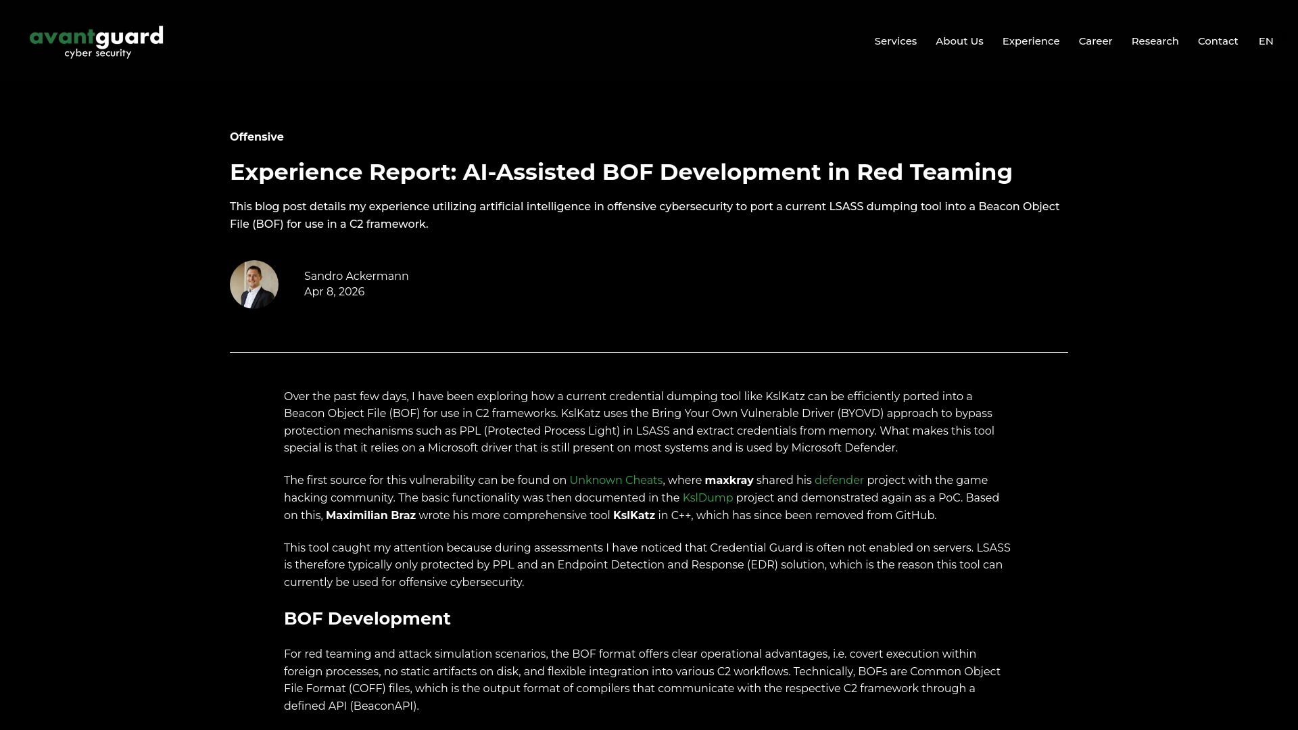
Task: Open the defender project link
Action: pyautogui.click(x=839, y=480)
